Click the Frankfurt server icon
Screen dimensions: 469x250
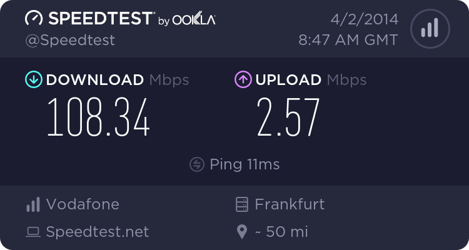coord(241,204)
